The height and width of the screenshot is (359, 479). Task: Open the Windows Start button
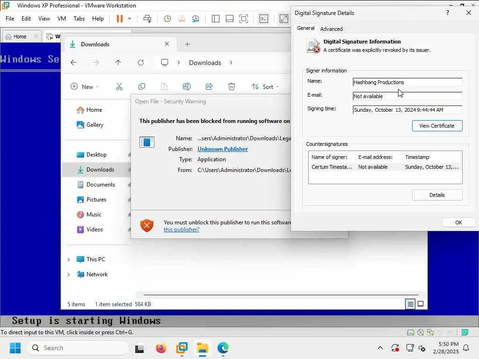pos(15,348)
